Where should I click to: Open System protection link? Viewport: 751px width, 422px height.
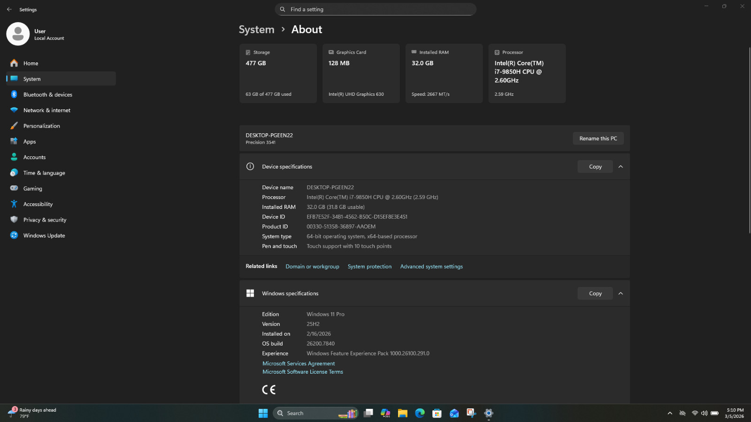click(x=369, y=267)
